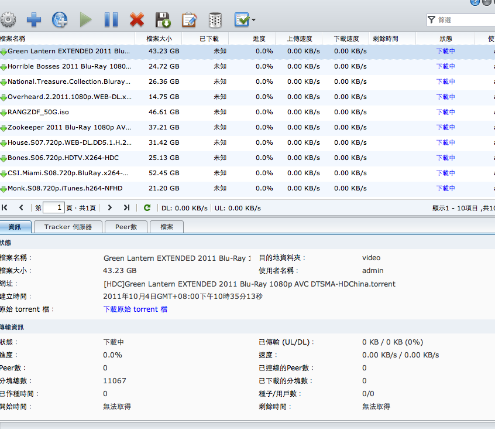Click the add-by-URL globe icon

(60, 20)
